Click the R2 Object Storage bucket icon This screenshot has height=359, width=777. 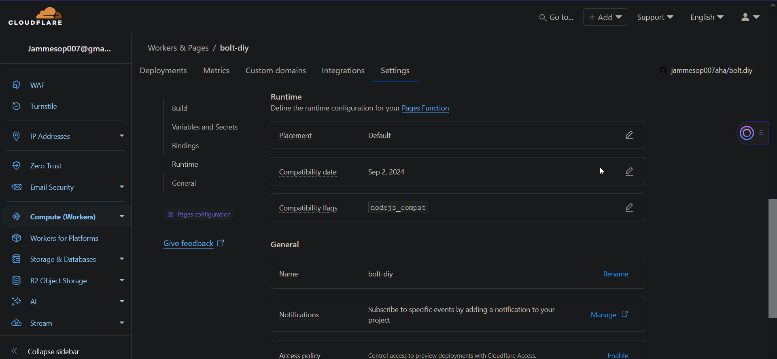pyautogui.click(x=16, y=280)
